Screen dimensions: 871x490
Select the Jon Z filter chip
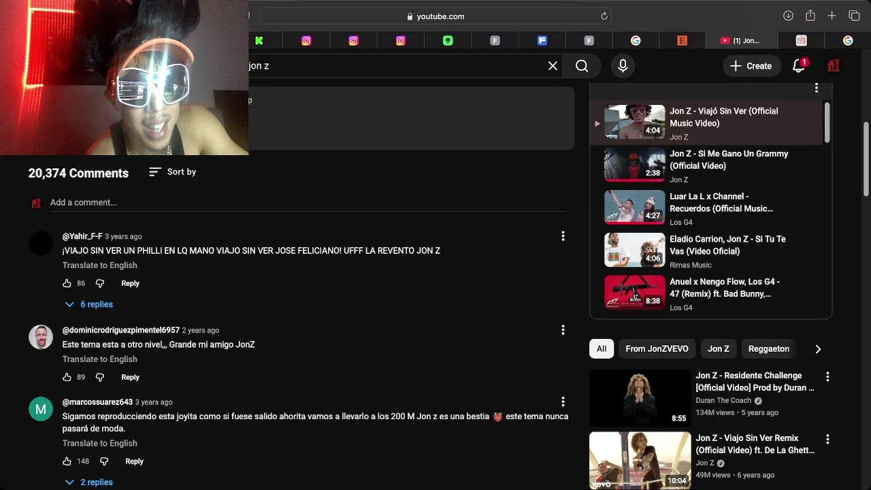(x=718, y=349)
